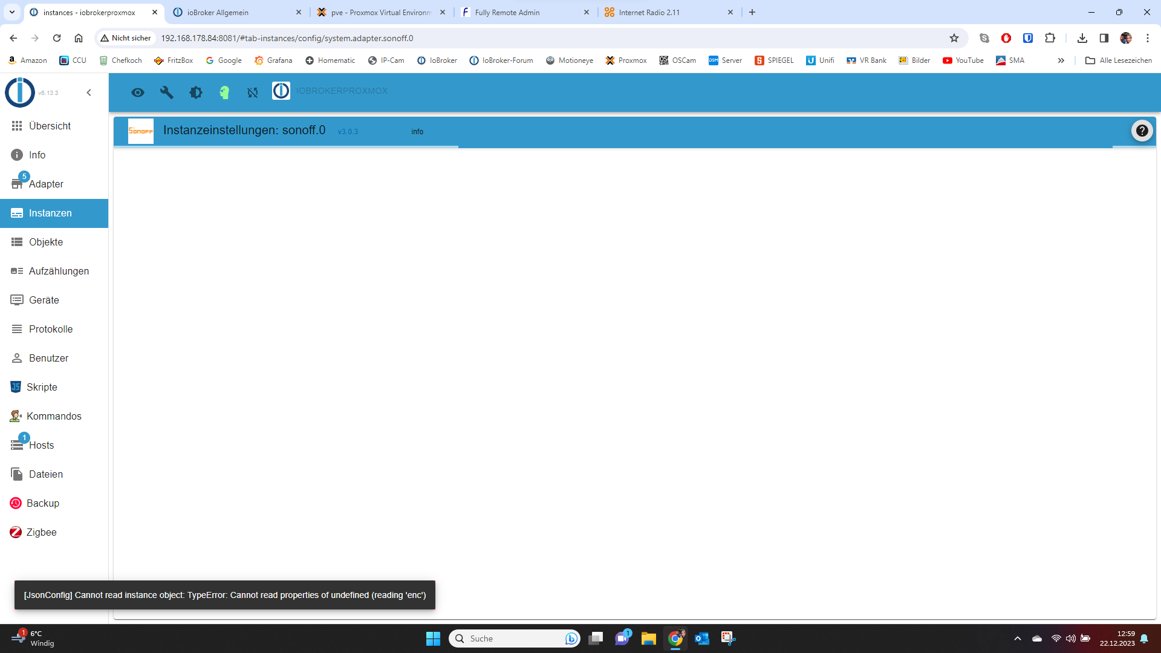Open IoBroker-Forum bookmark
Viewport: 1161px width, 653px height.
(501, 60)
